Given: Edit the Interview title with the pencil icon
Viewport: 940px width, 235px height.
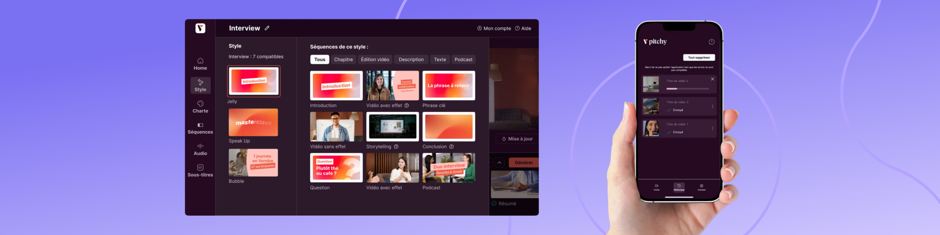Looking at the screenshot, I should [x=267, y=28].
